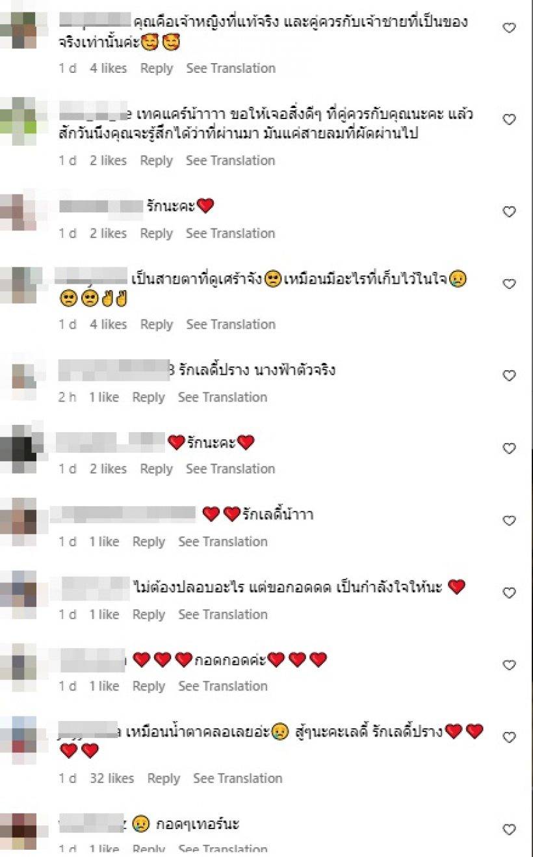Heart the comment about สายตาที่ดูเศร้าจัง
This screenshot has height=857, width=533.
tap(510, 284)
